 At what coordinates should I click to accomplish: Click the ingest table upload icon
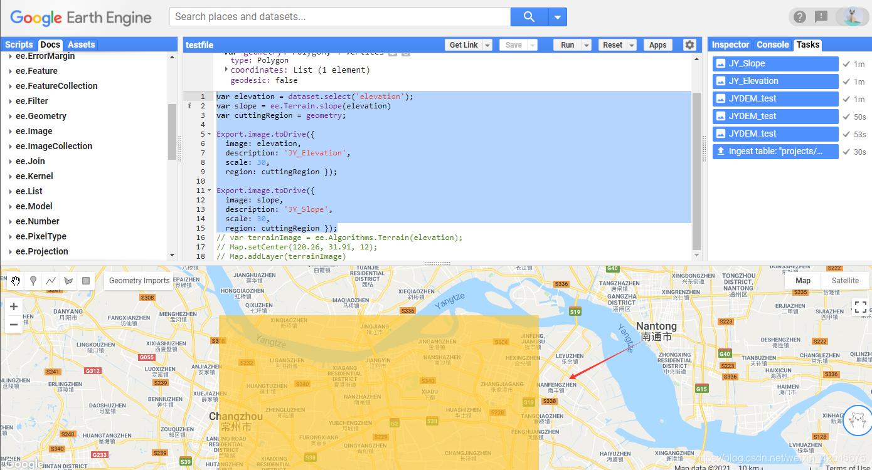[x=721, y=151]
